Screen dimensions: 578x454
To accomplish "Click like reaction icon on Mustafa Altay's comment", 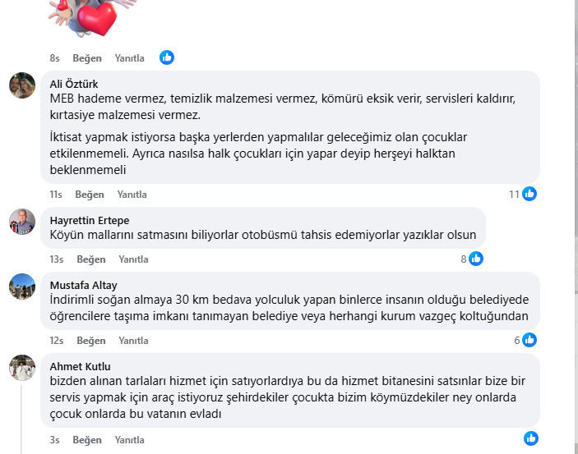I will [529, 340].
